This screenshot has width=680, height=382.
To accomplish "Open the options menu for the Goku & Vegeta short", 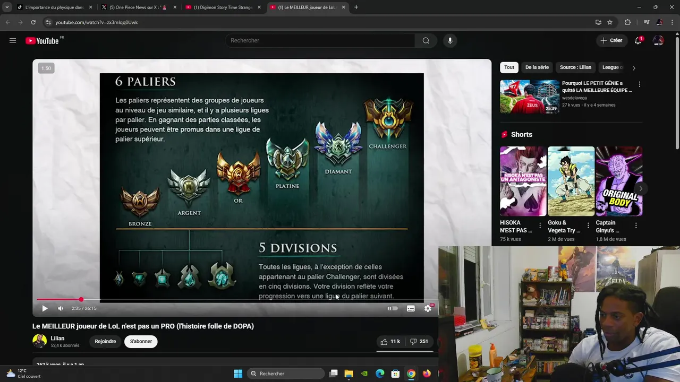I will (588, 225).
